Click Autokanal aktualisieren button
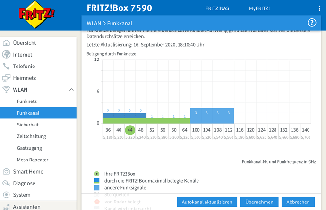 (207, 202)
